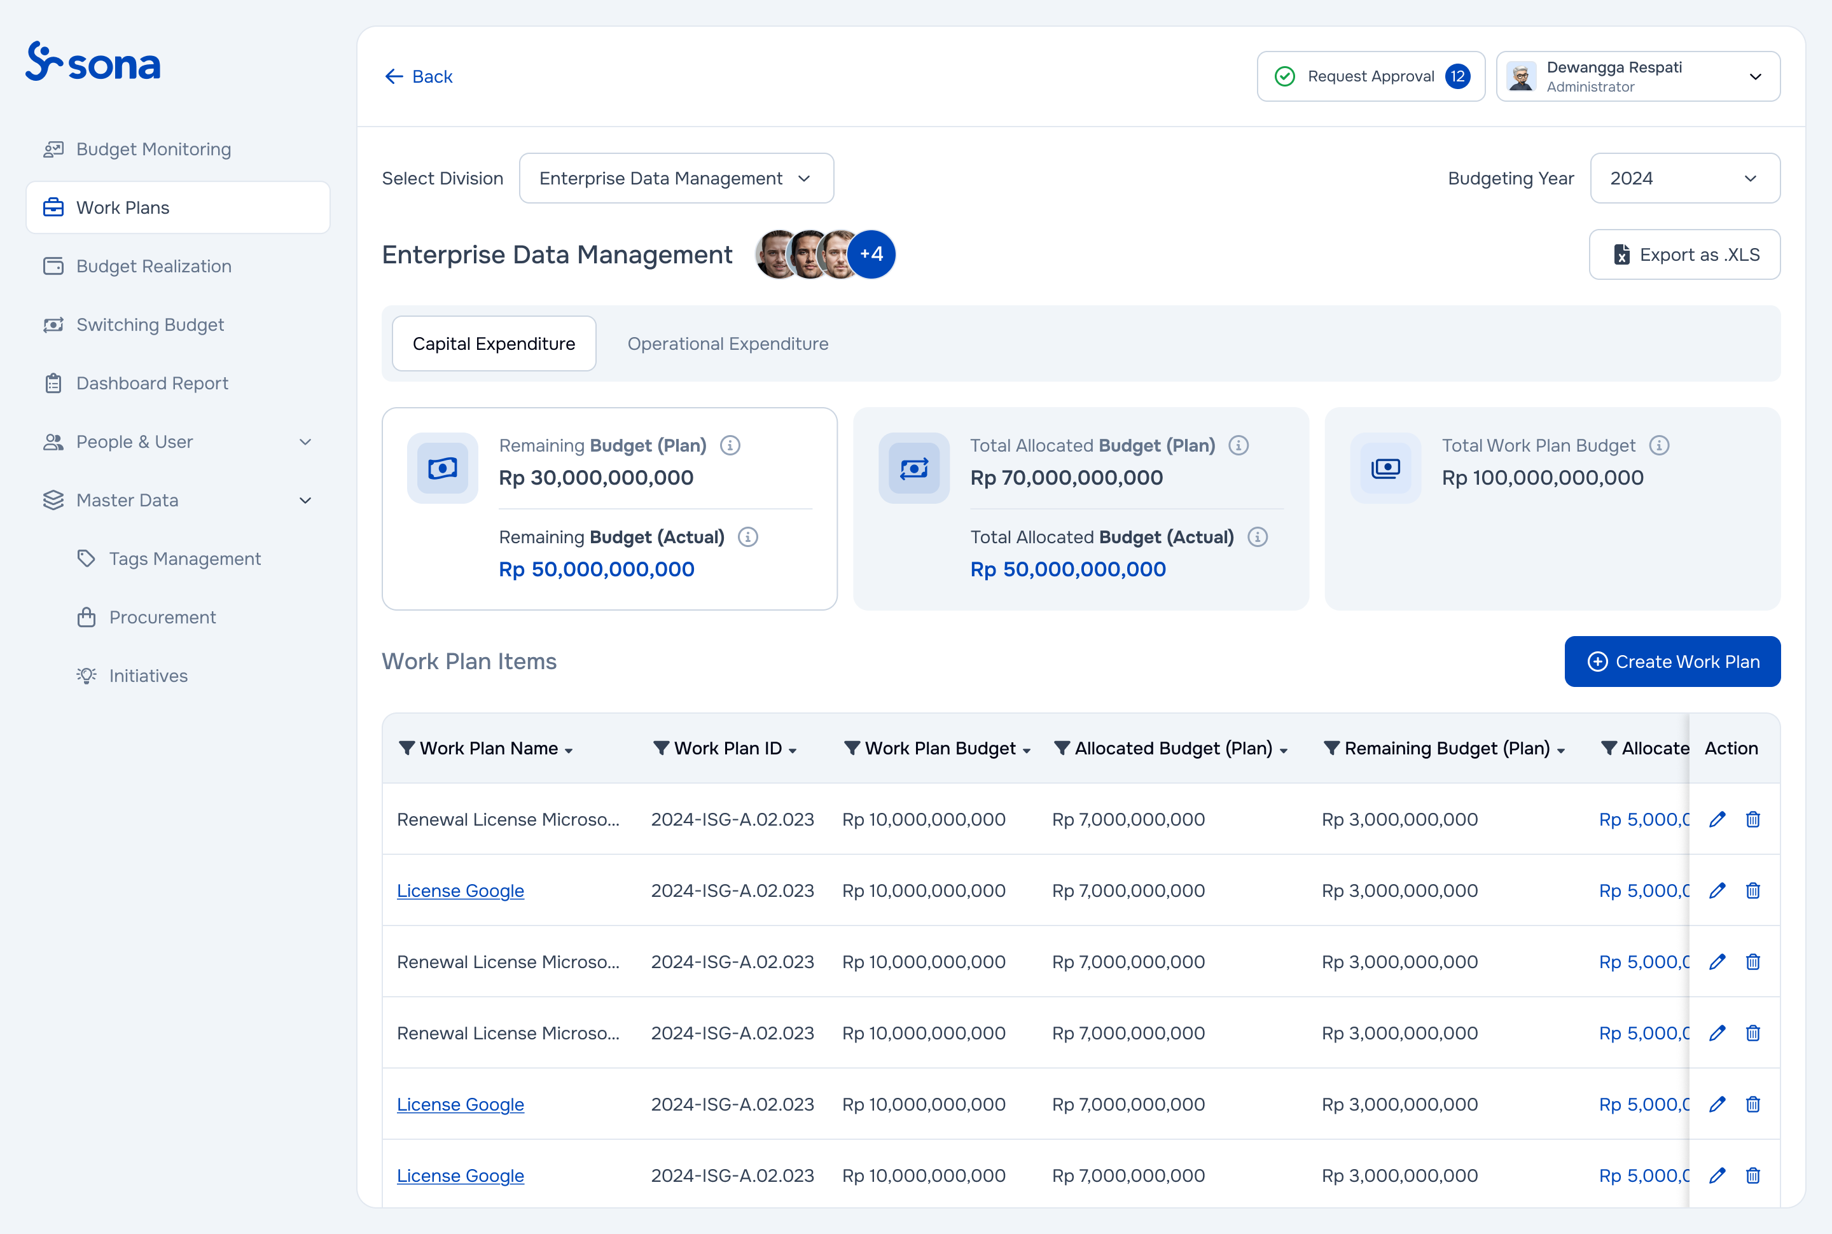Click the Total Work Plan Budget icon

(1385, 468)
